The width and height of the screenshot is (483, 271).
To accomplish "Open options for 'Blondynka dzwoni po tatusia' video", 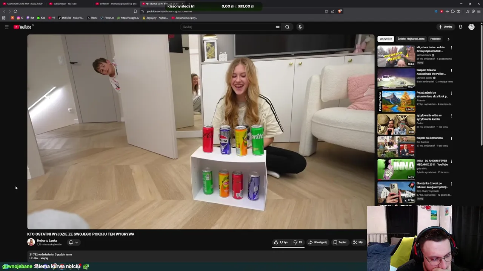I will (451, 184).
